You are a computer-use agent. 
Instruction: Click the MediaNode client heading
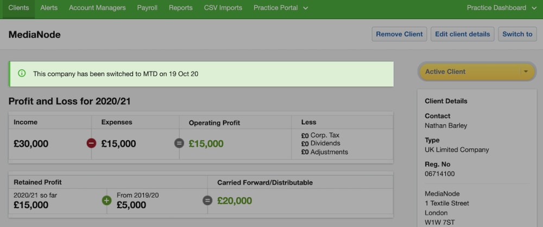click(34, 35)
